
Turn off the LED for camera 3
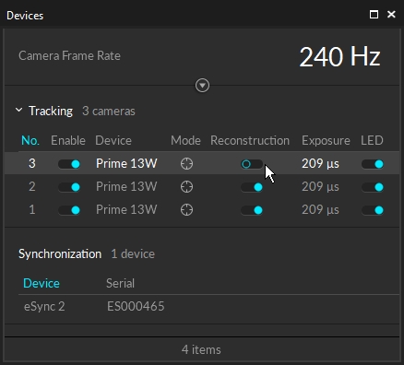(373, 164)
